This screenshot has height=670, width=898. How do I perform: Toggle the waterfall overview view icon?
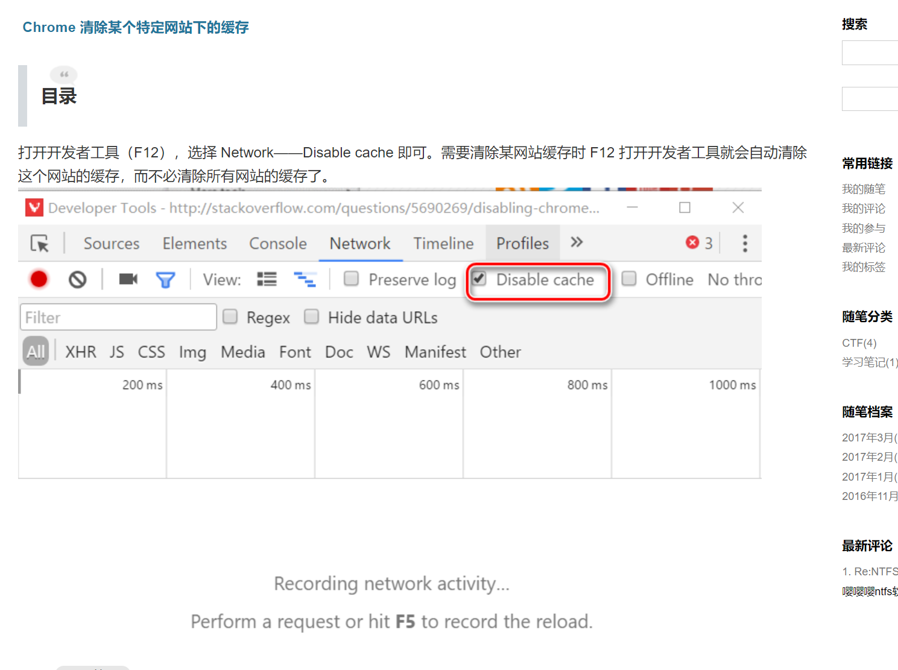(305, 279)
